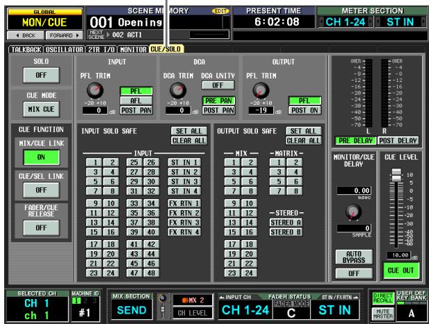Select PRE DELAY metering point

[x=356, y=141]
